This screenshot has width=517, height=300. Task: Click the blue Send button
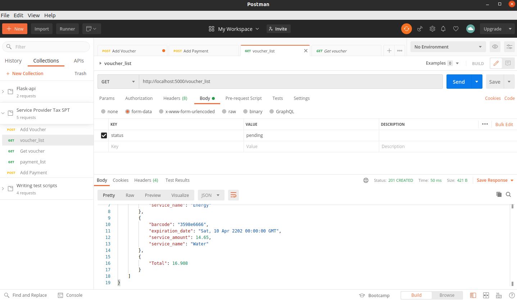click(x=458, y=82)
